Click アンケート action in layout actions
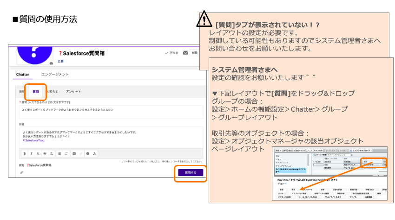This screenshot has width=395, height=220. click(309, 189)
